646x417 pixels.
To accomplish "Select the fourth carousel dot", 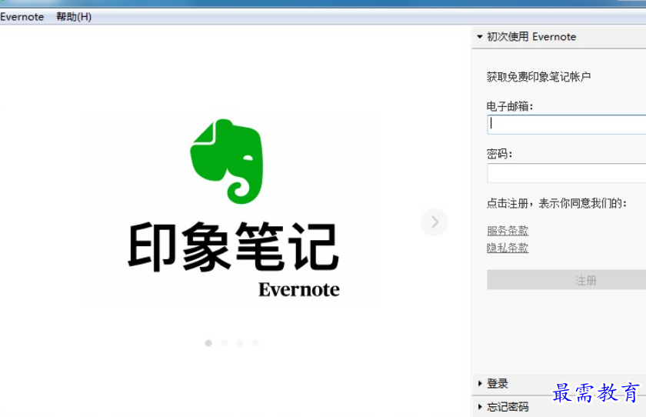I will 255,343.
